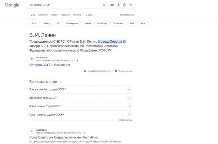Select the 'Кгб' filter chip
The height and width of the screenshot is (144, 218).
point(58,23)
